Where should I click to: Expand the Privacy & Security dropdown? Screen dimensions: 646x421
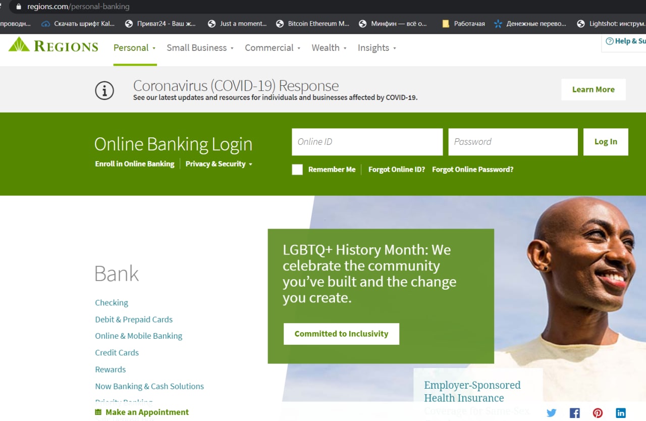tap(219, 164)
